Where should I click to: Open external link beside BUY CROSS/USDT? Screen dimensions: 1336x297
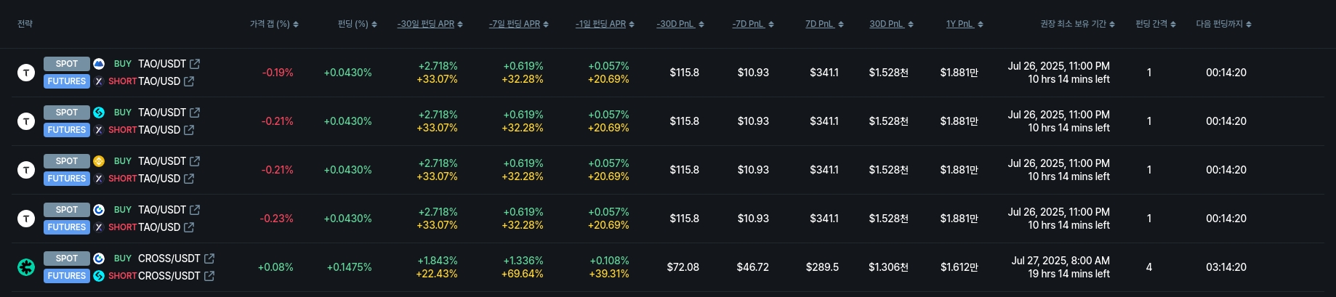click(x=209, y=259)
